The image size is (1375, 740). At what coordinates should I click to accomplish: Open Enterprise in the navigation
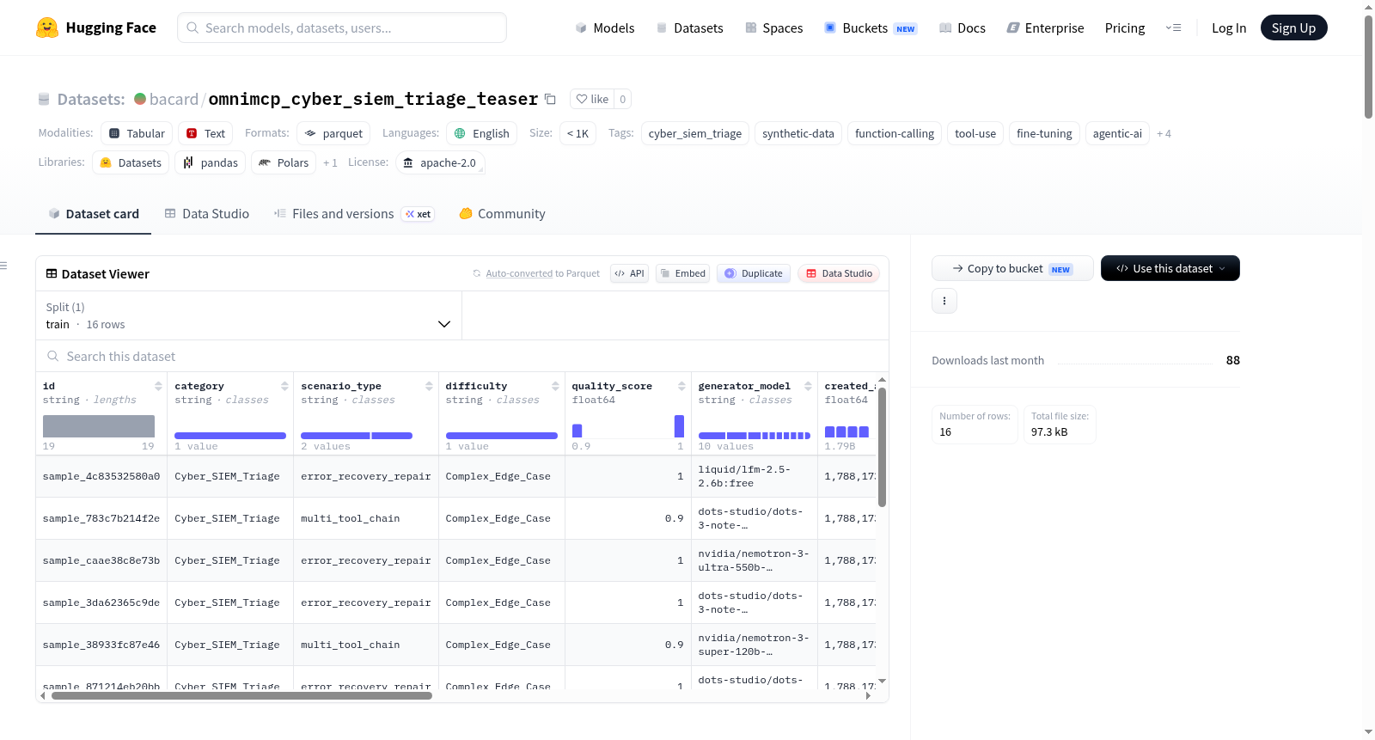click(1045, 28)
